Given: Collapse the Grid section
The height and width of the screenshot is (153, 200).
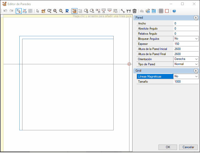Looking at the screenshot, I should [x=196, y=71].
